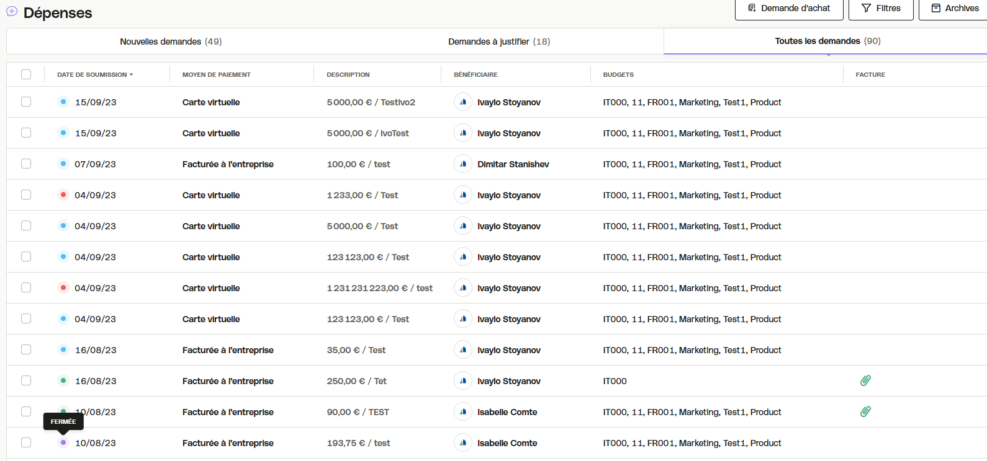
Task: Open the invoice paperclip on the 90,00 € / TEST row
Action: click(865, 411)
